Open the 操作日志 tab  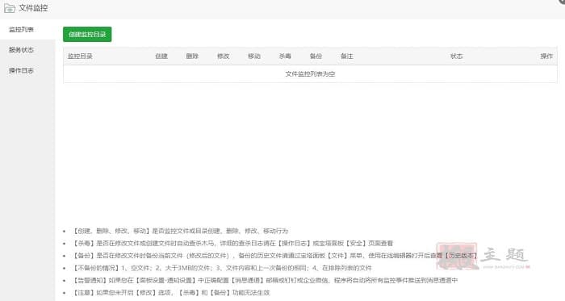[x=21, y=70]
